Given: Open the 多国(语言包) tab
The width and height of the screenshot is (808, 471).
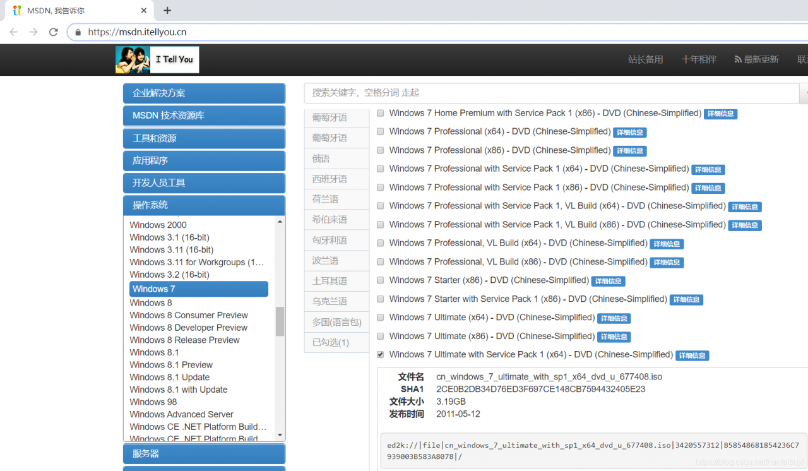Looking at the screenshot, I should [336, 322].
